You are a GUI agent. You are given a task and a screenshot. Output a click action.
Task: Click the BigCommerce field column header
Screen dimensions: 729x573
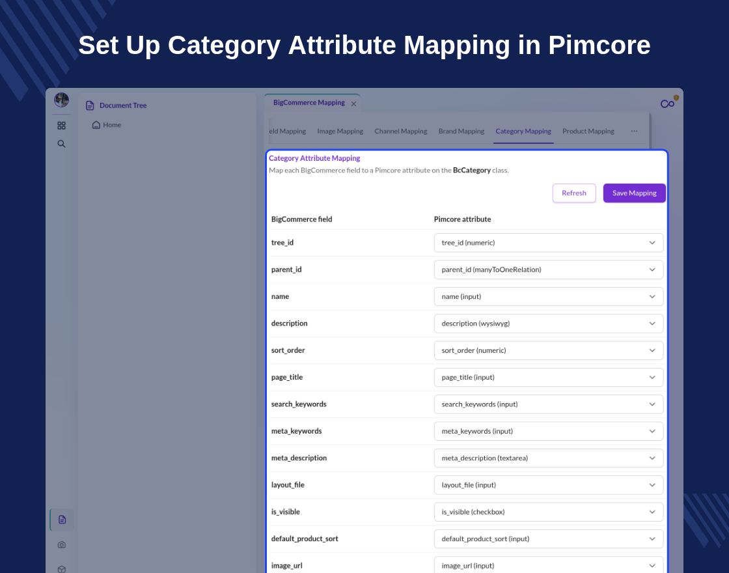click(x=302, y=219)
